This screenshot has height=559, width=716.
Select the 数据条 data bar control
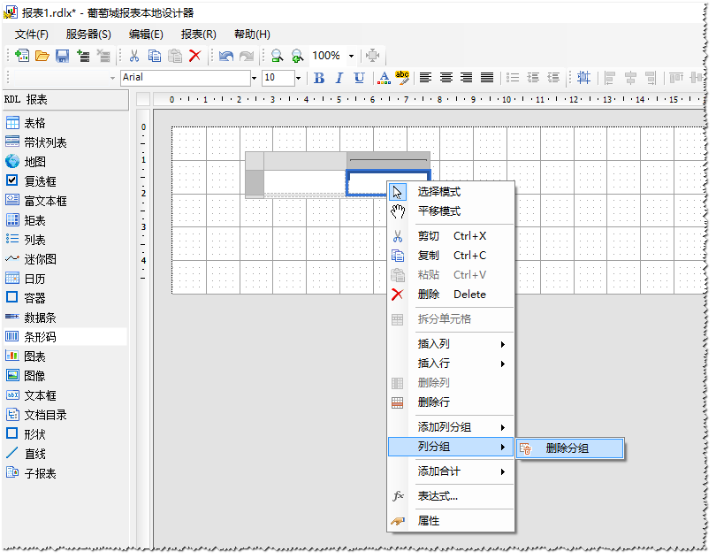click(65, 318)
